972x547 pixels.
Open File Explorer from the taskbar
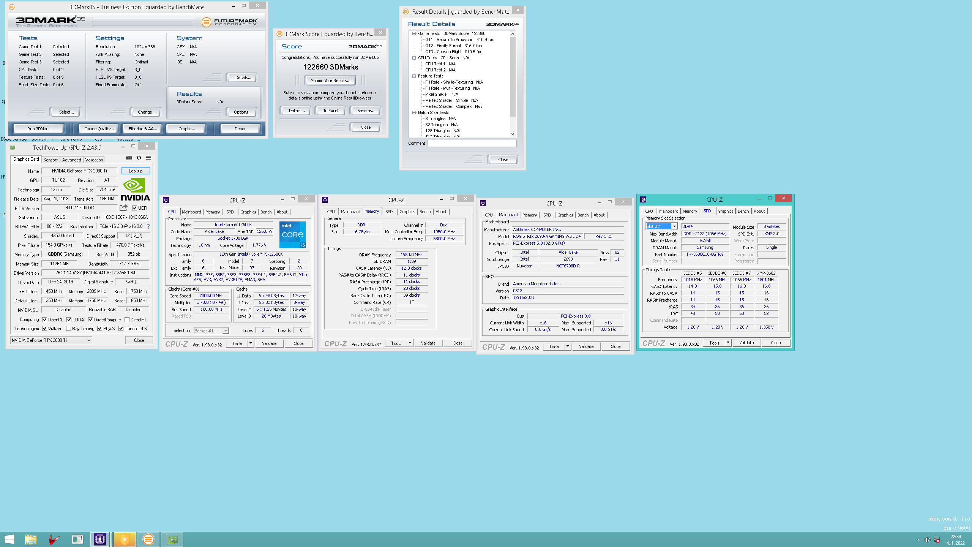click(x=31, y=539)
